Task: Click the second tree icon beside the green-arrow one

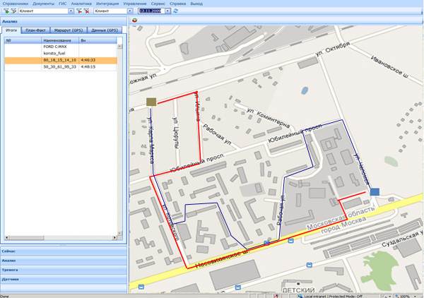Action: click(14, 11)
